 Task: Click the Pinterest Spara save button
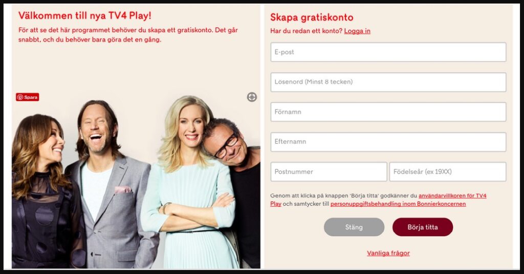click(x=28, y=97)
